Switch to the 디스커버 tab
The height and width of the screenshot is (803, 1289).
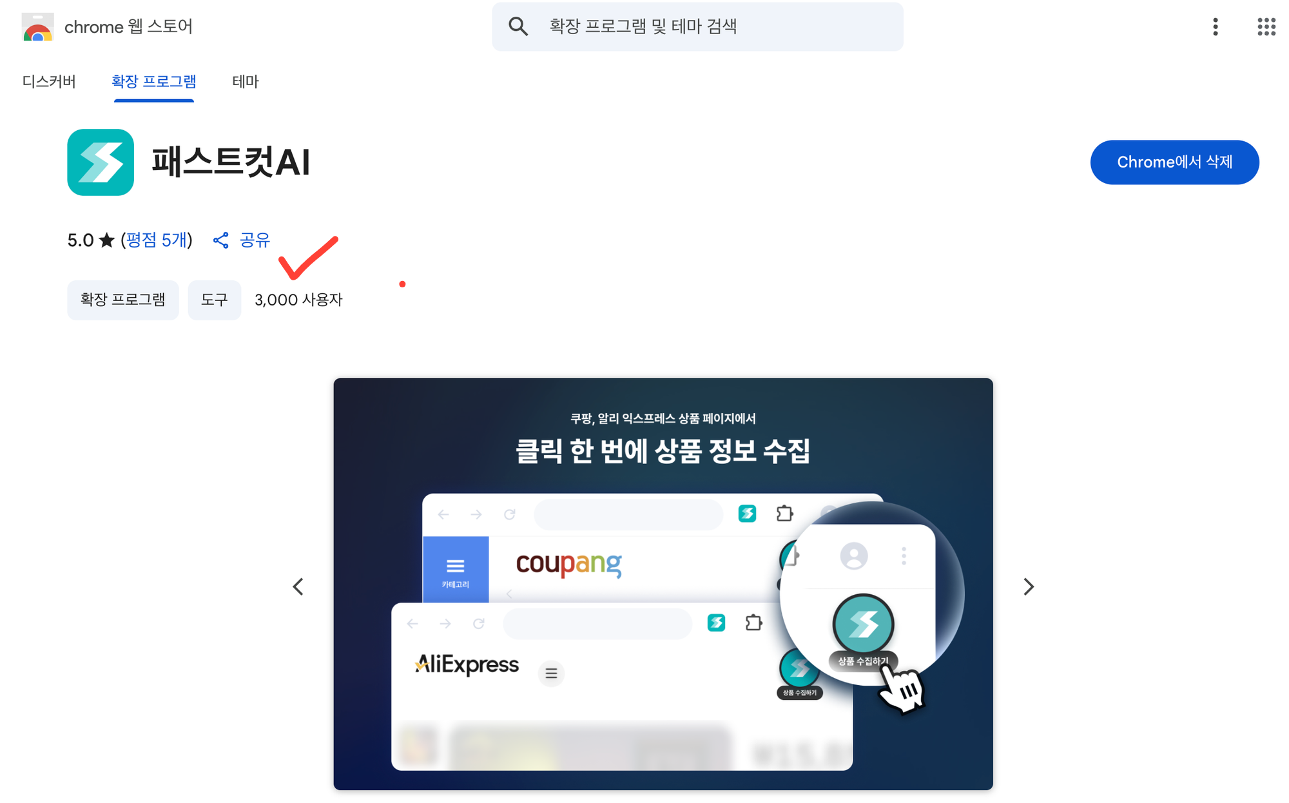(x=49, y=82)
